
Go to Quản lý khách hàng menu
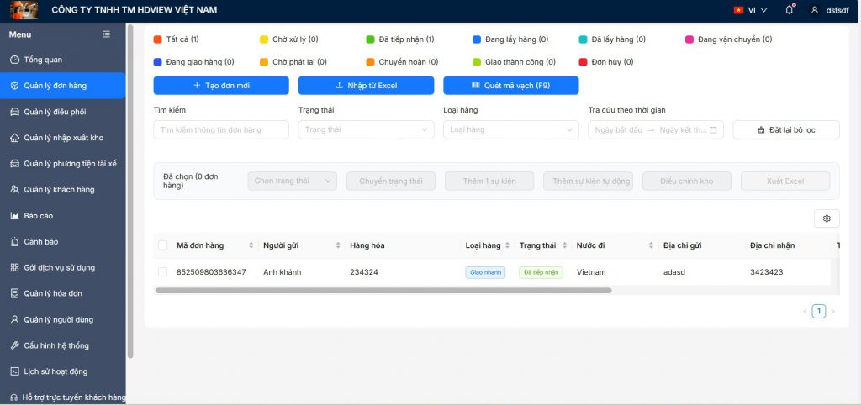59,190
